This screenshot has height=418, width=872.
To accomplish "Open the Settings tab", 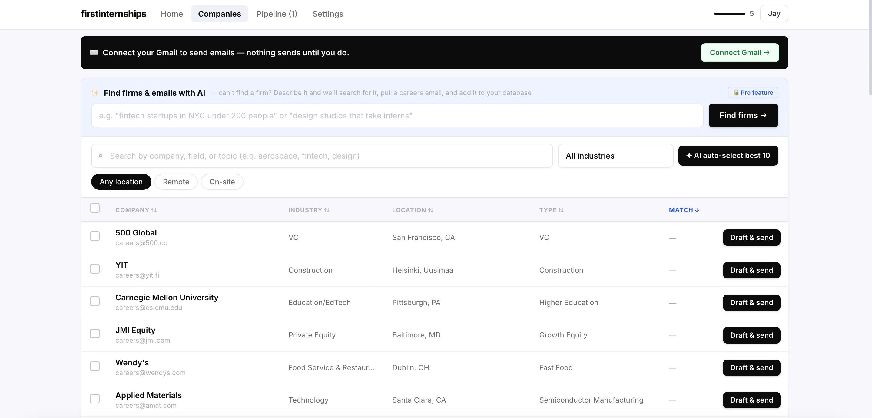I will 328,14.
